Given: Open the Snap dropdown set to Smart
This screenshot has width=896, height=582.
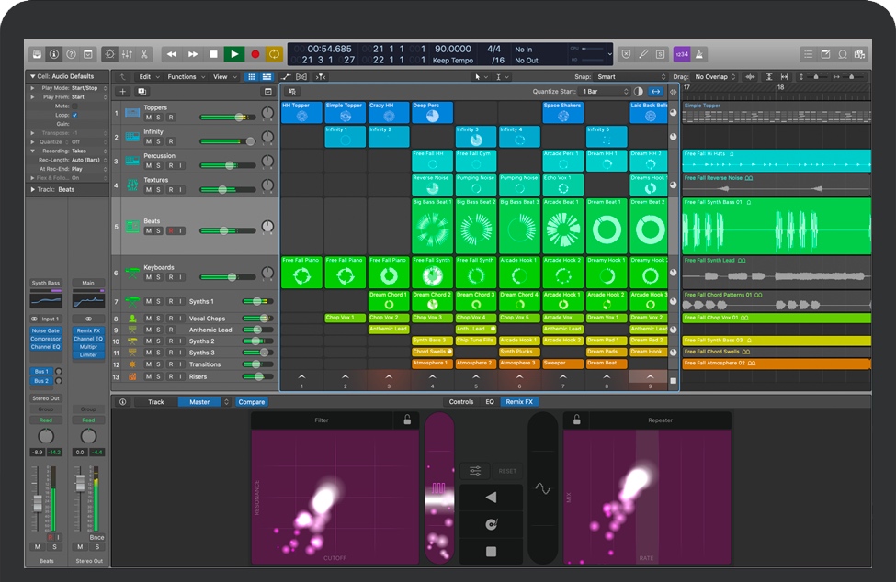Looking at the screenshot, I should [x=629, y=77].
